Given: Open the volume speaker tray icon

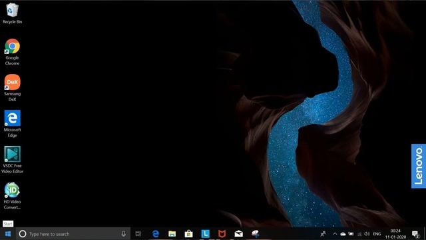Looking at the screenshot, I should [x=367, y=234].
